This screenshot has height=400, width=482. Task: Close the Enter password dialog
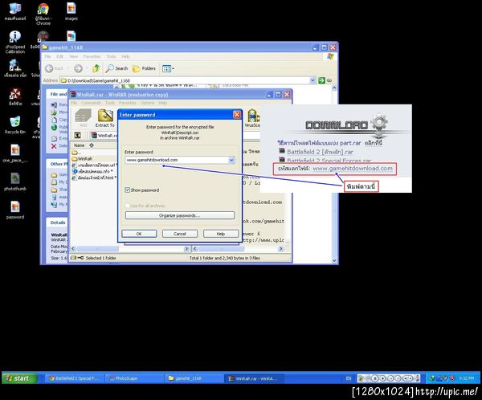(237, 115)
